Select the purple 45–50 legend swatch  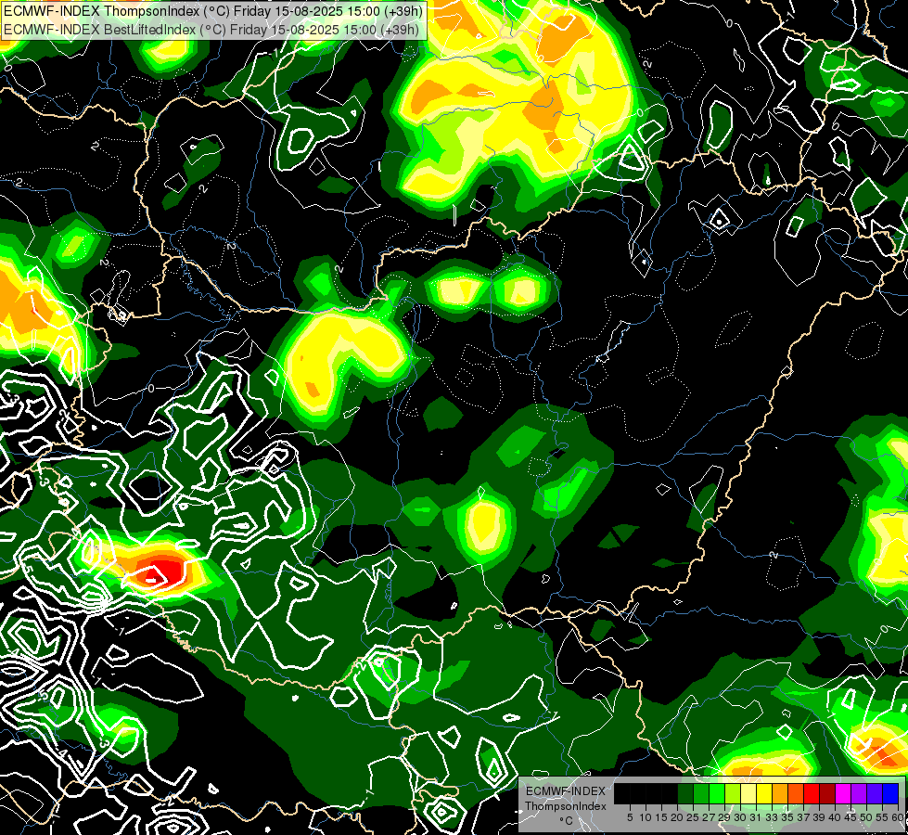tap(859, 793)
